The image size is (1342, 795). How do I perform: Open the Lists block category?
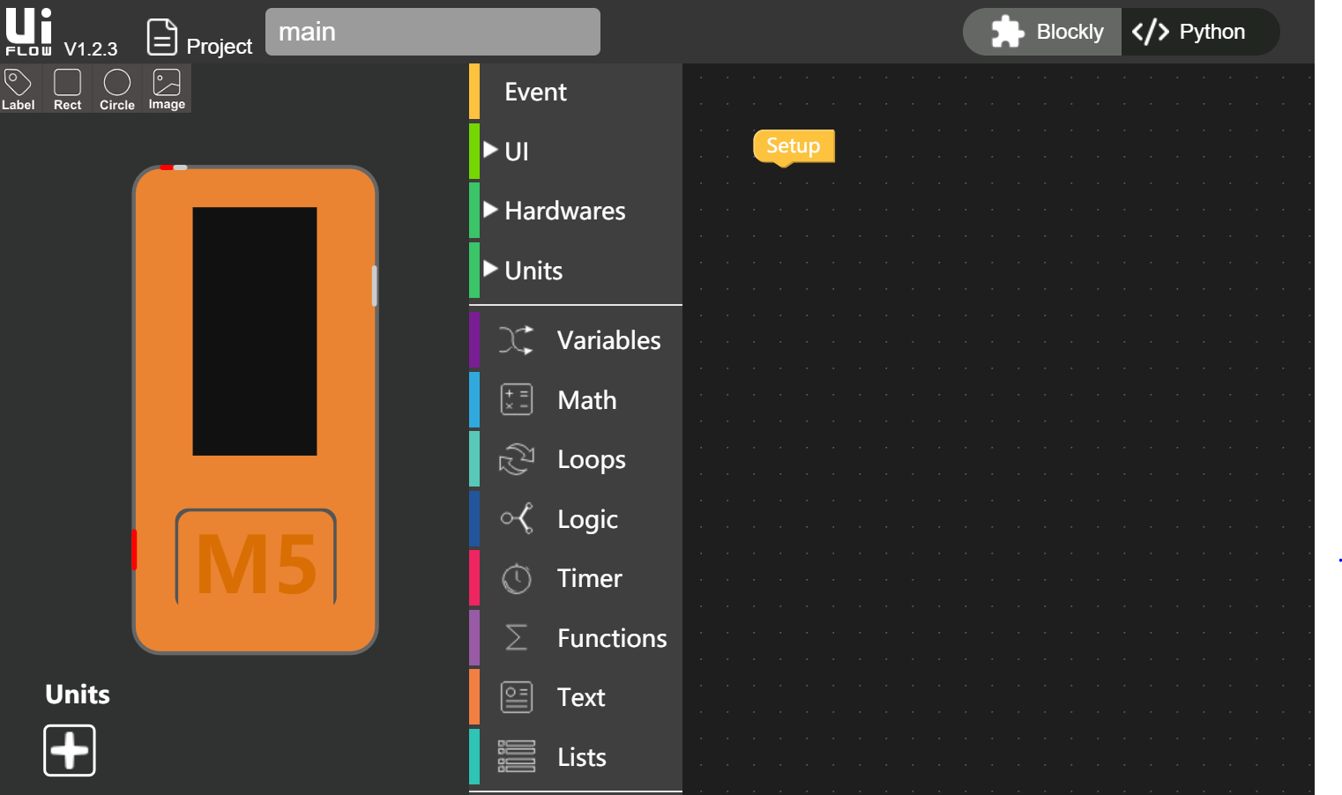click(x=576, y=757)
